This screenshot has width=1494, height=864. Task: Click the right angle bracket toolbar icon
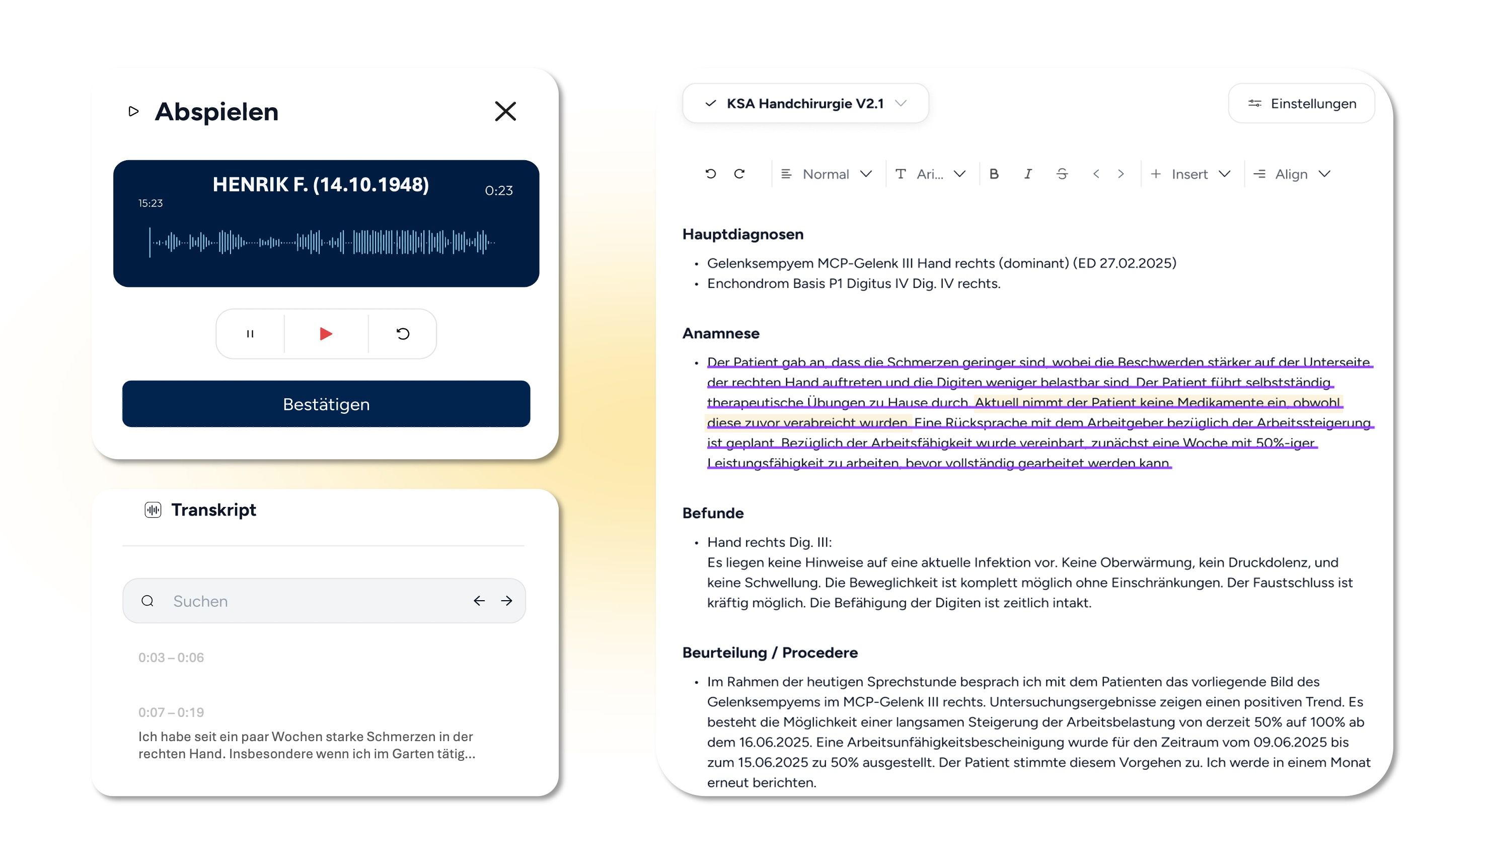tap(1121, 174)
